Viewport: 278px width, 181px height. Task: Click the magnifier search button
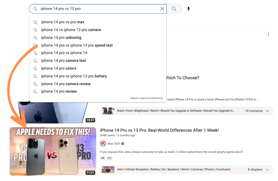(174, 9)
